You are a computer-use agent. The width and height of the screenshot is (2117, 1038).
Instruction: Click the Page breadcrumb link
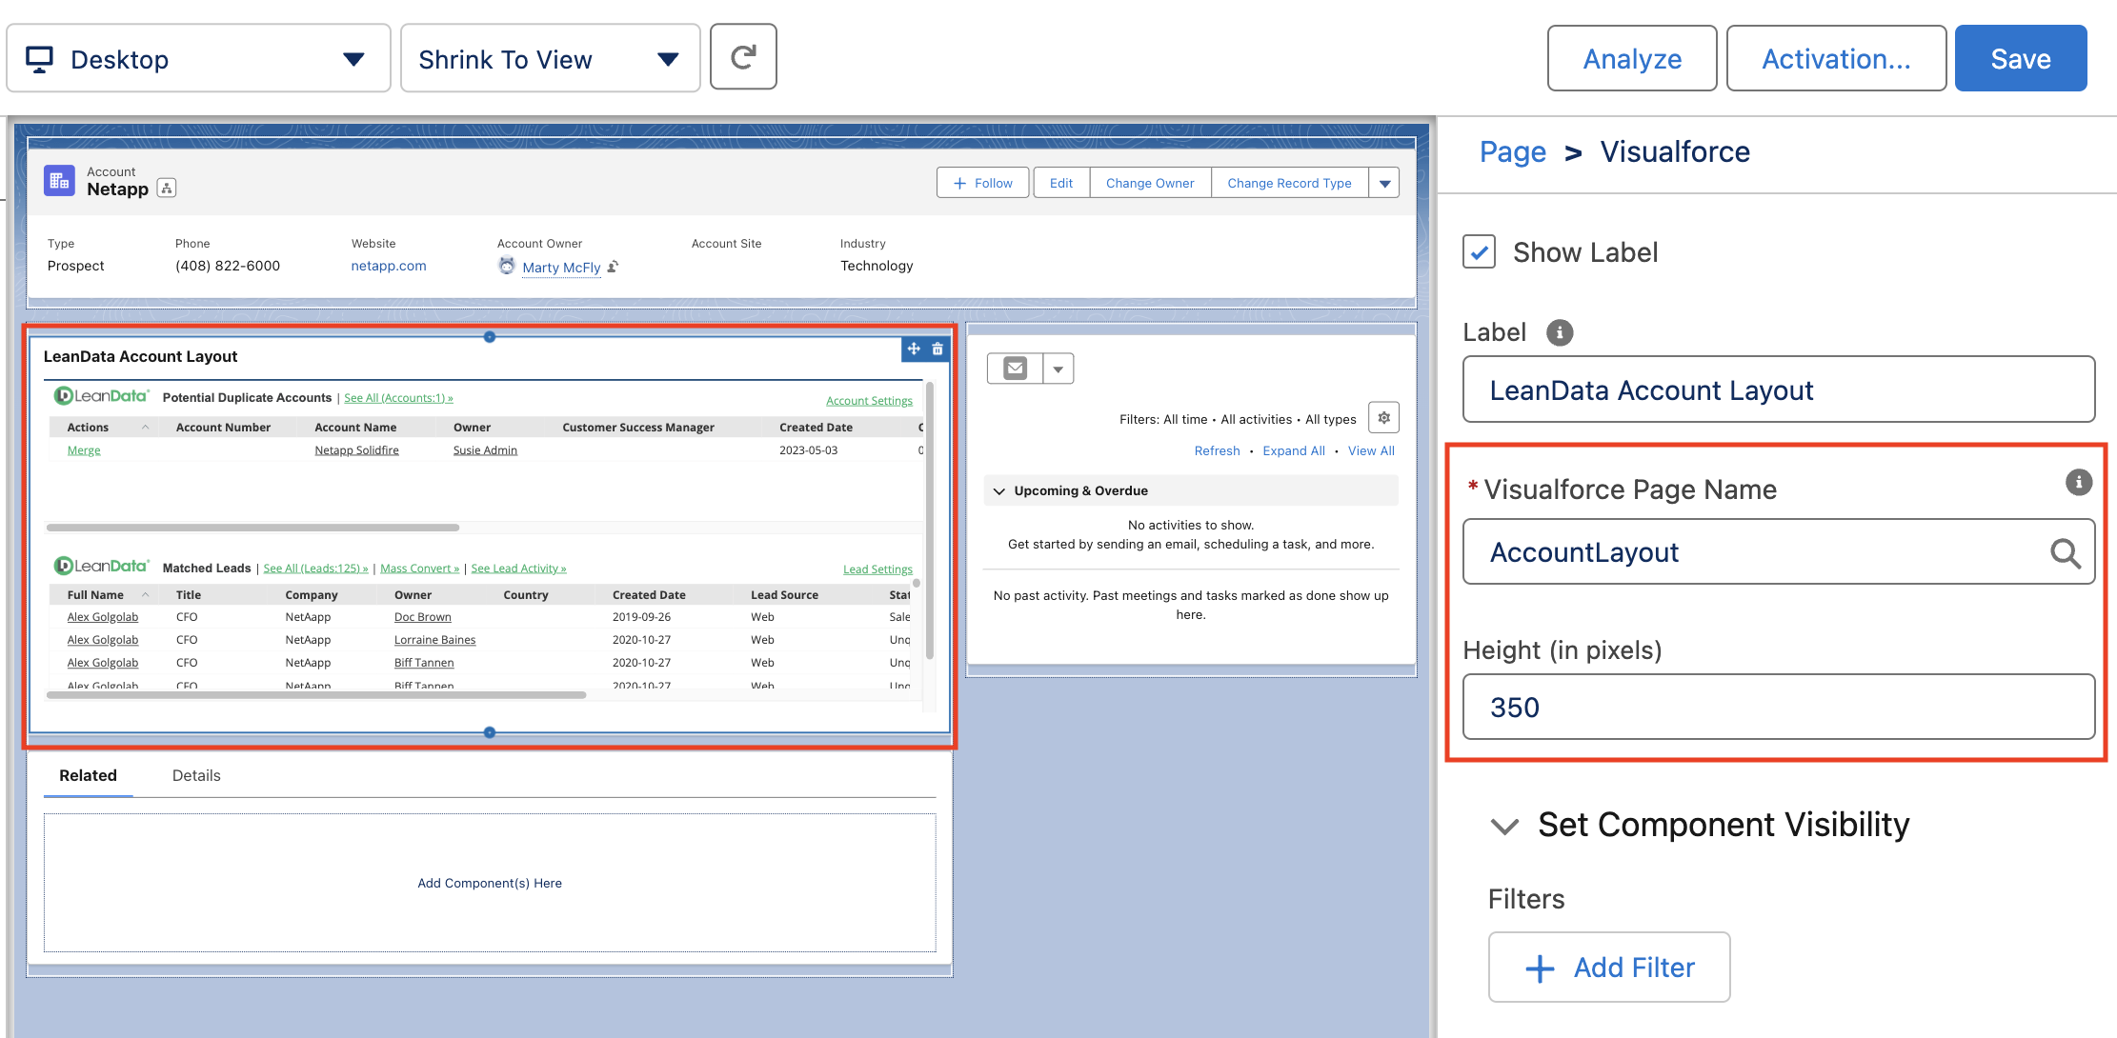[x=1512, y=152]
